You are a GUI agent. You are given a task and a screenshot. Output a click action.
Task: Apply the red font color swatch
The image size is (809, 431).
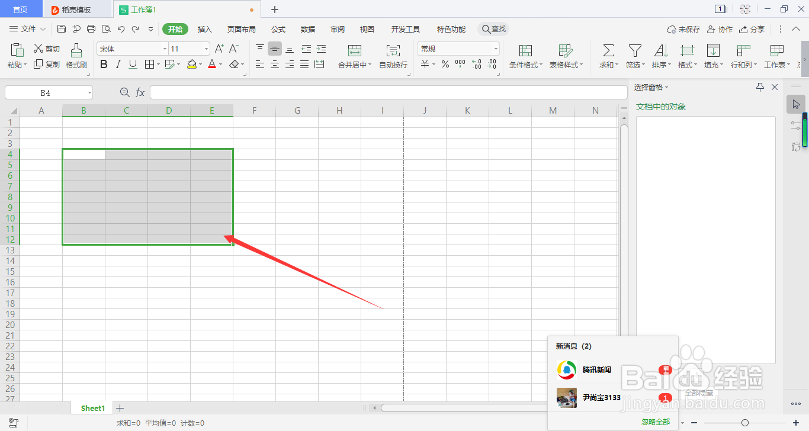click(x=212, y=64)
